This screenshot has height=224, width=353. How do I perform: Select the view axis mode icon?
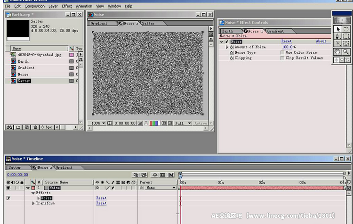click(348, 60)
